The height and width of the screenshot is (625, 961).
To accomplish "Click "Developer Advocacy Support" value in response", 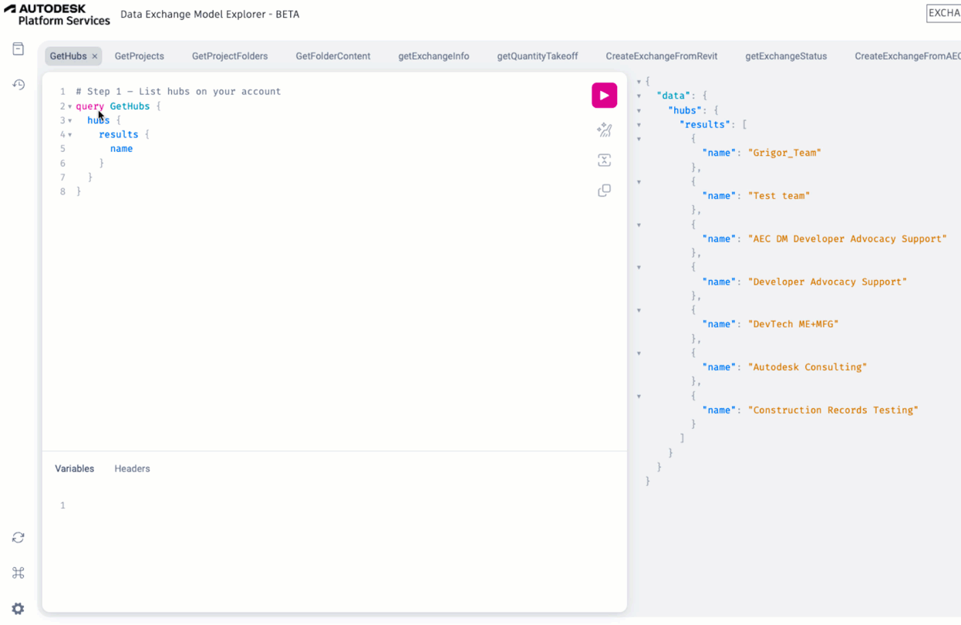I will [x=828, y=282].
